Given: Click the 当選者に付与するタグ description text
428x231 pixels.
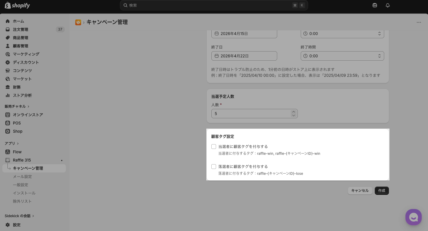Looking at the screenshot, I should (x=269, y=154).
